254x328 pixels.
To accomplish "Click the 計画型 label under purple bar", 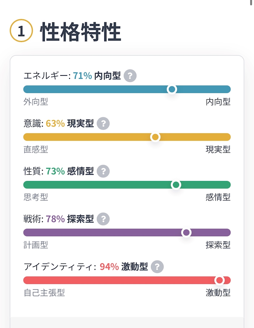I will (x=36, y=245).
